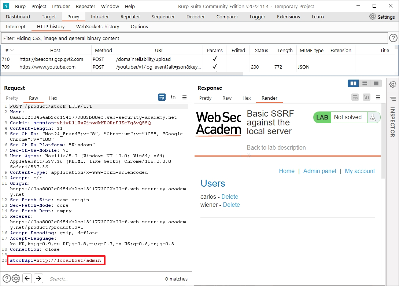The width and height of the screenshot is (399, 286).
Task: Open the Window menu
Action: coord(110,6)
